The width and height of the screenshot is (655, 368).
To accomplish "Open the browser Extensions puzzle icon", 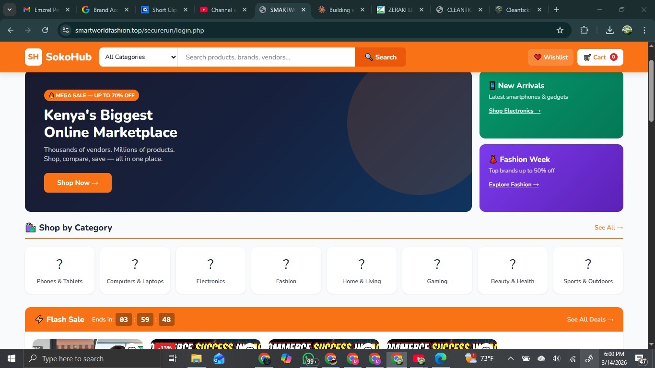I will pos(584,30).
